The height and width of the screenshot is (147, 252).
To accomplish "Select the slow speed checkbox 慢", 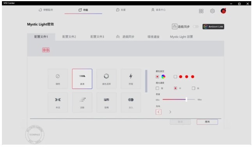I will click(157, 88).
